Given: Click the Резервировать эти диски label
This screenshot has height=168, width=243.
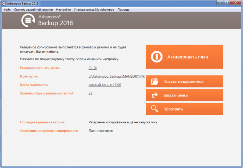Looking at the screenshot, I should (40, 68).
